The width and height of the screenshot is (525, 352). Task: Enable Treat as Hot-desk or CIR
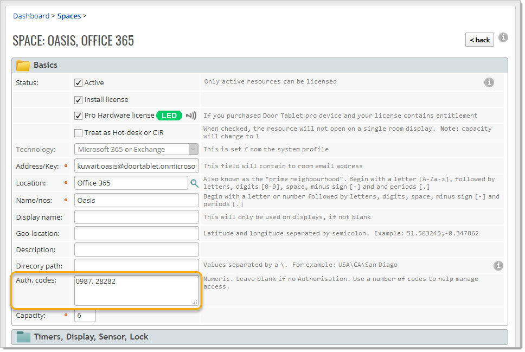tap(78, 133)
